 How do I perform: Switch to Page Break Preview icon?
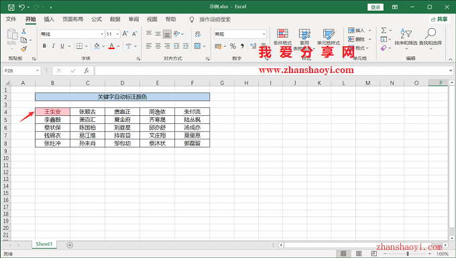(374, 253)
